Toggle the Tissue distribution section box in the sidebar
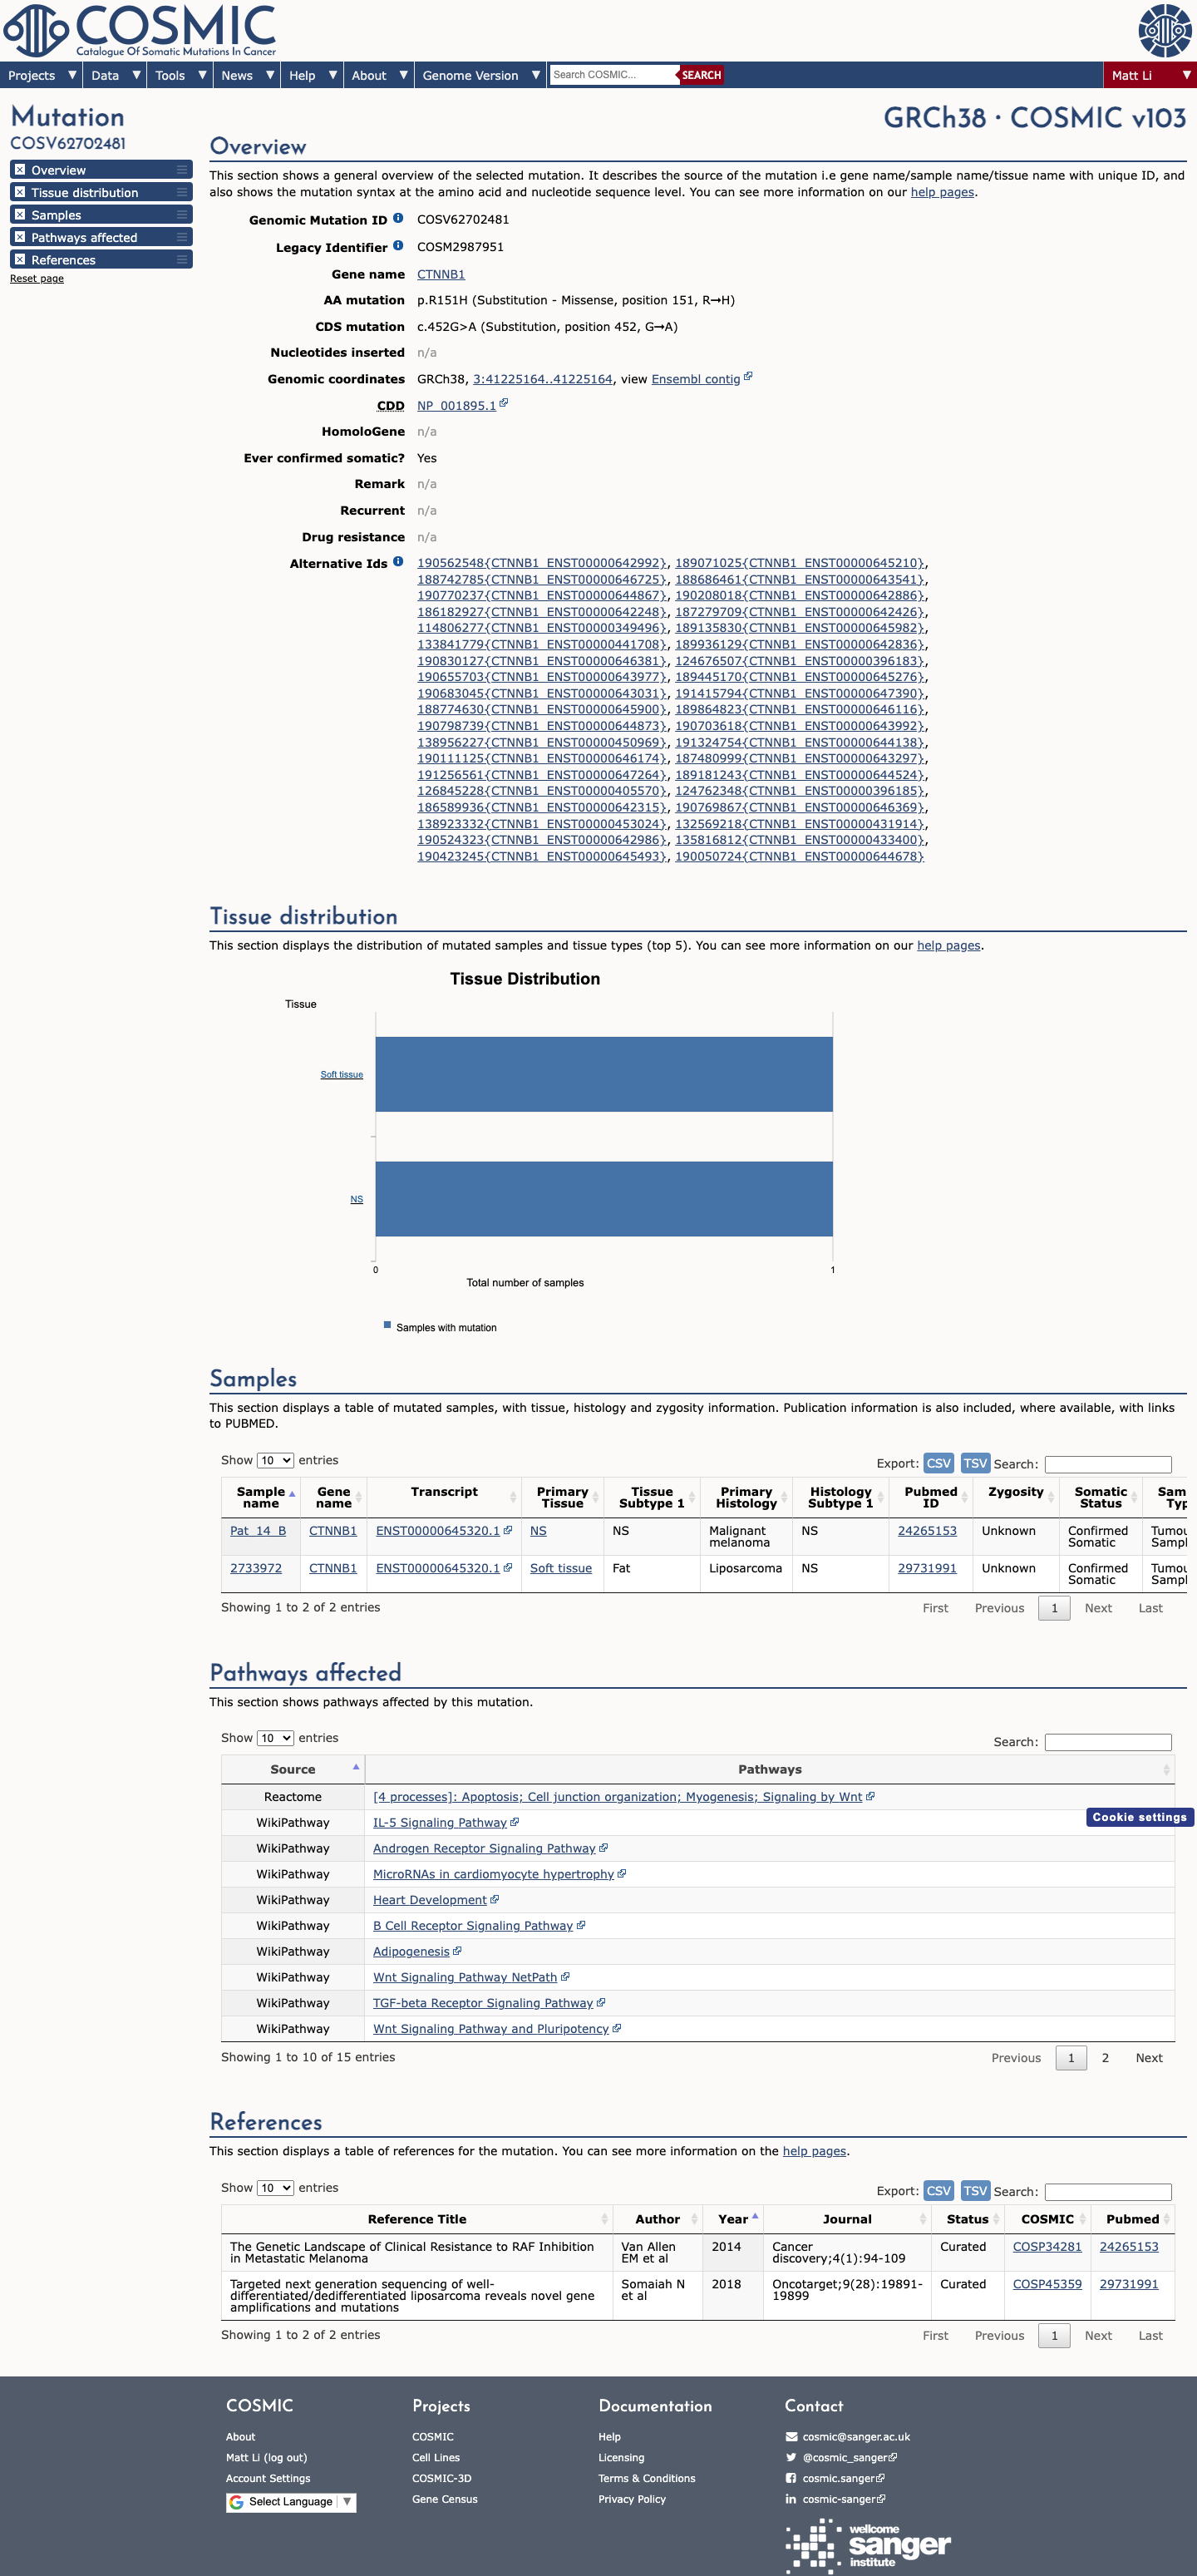 tap(20, 192)
